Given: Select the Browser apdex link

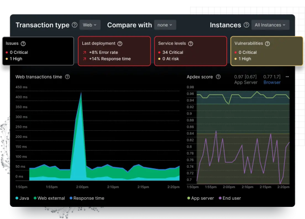Looking at the screenshot, I should [272, 82].
